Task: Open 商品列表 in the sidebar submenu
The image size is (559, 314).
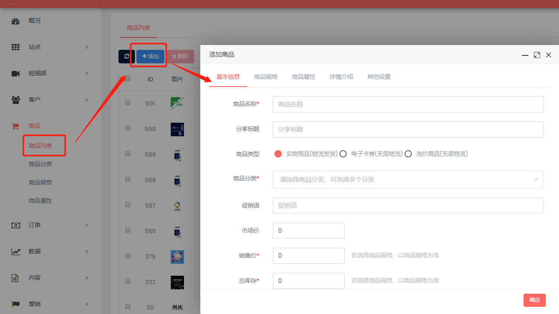Action: pyautogui.click(x=40, y=146)
